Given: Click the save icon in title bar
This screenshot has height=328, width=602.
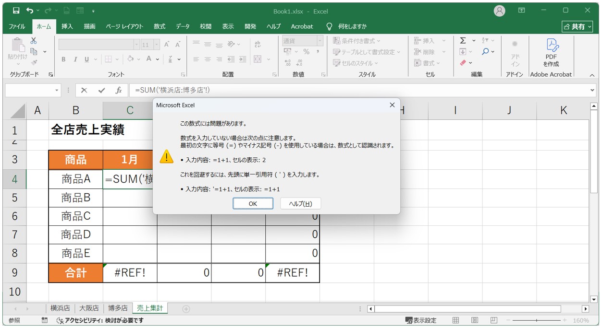Looking at the screenshot, I should point(16,11).
